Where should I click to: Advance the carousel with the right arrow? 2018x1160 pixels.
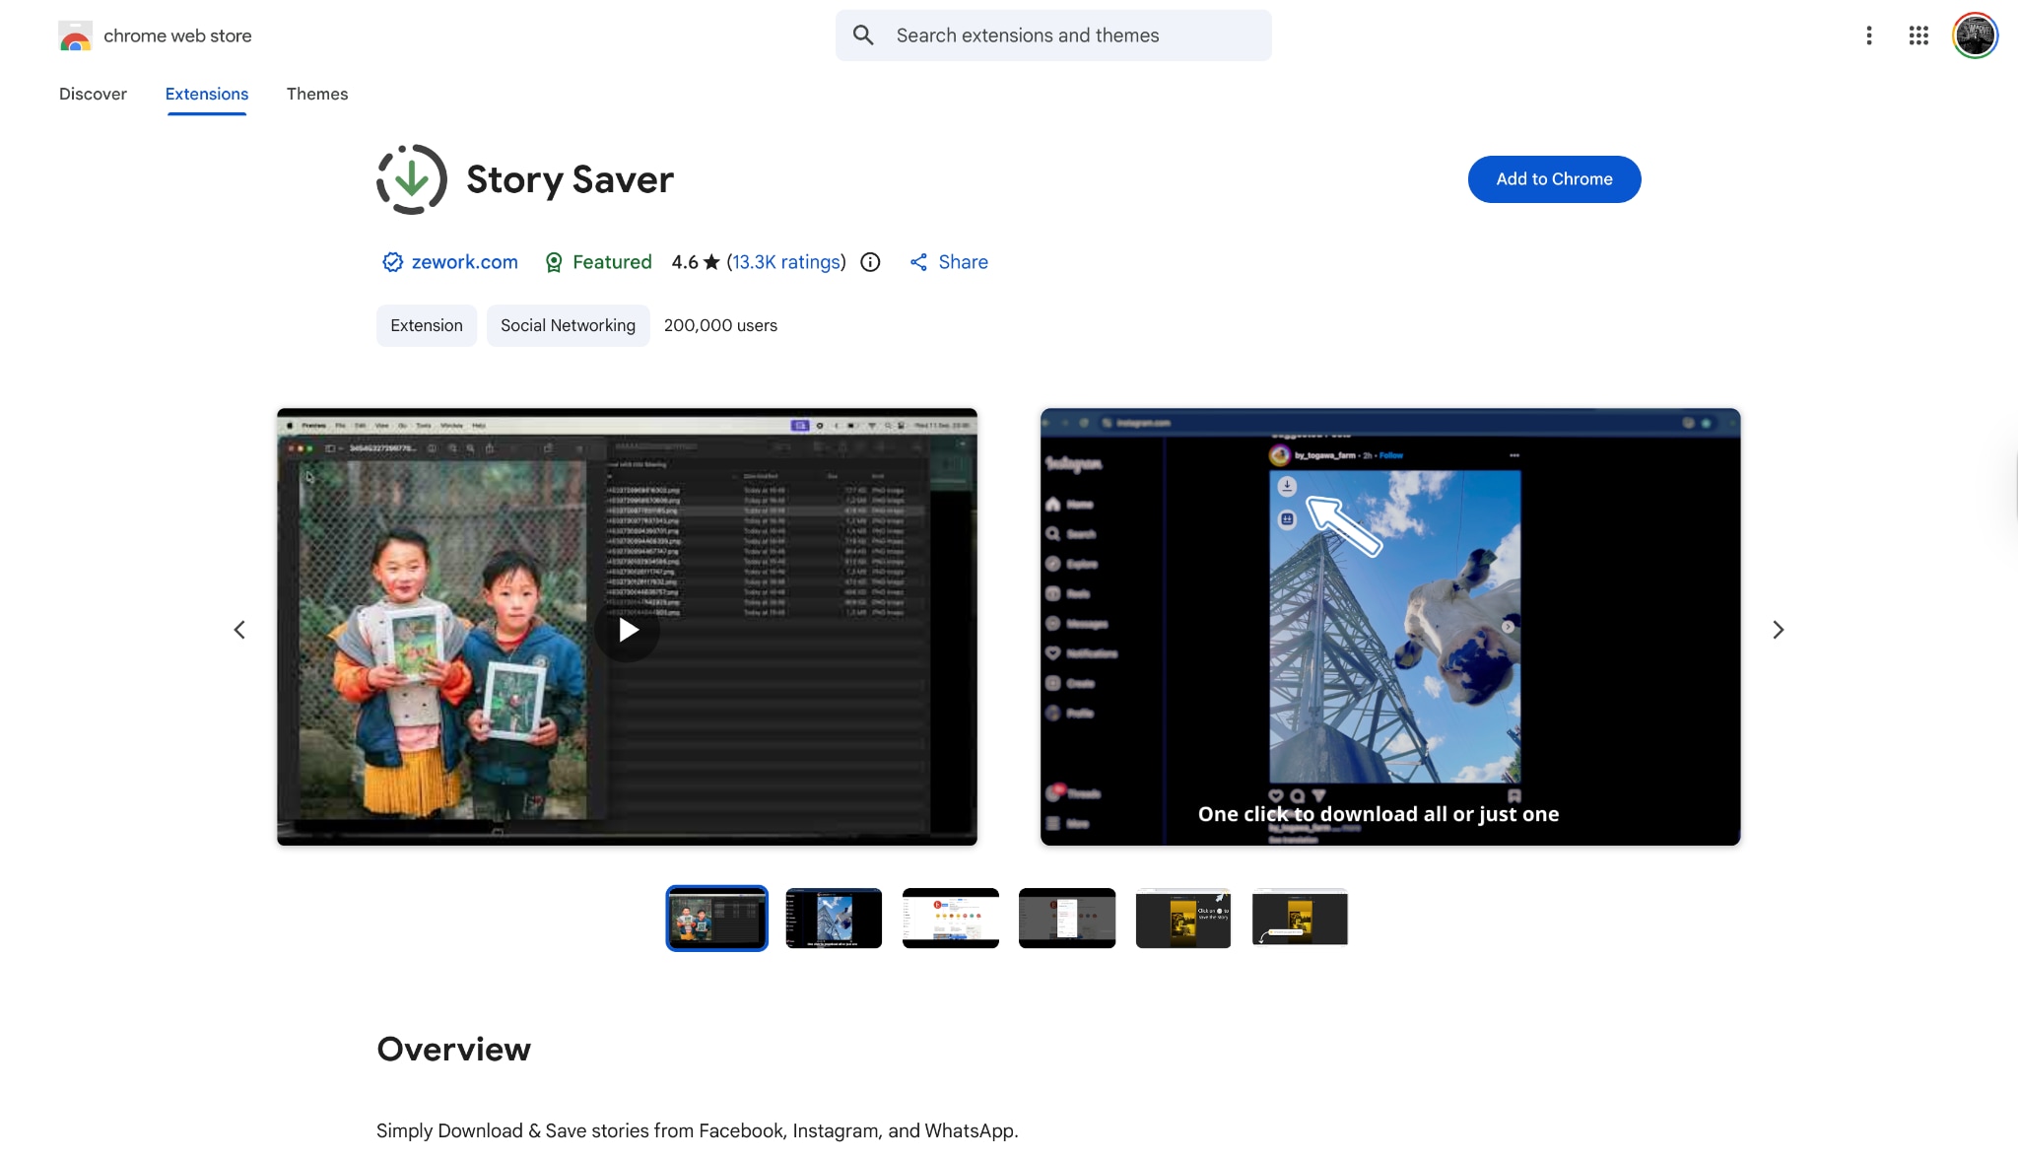point(1779,629)
